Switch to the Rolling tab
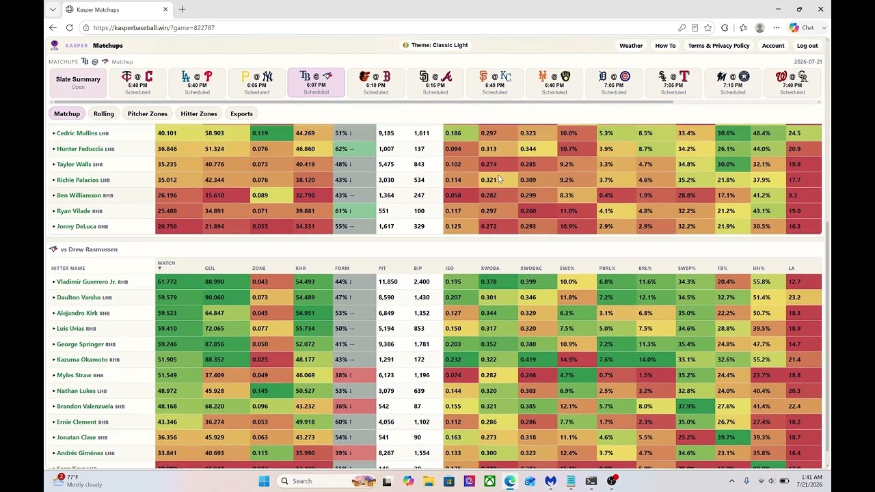The image size is (875, 492). tap(104, 113)
